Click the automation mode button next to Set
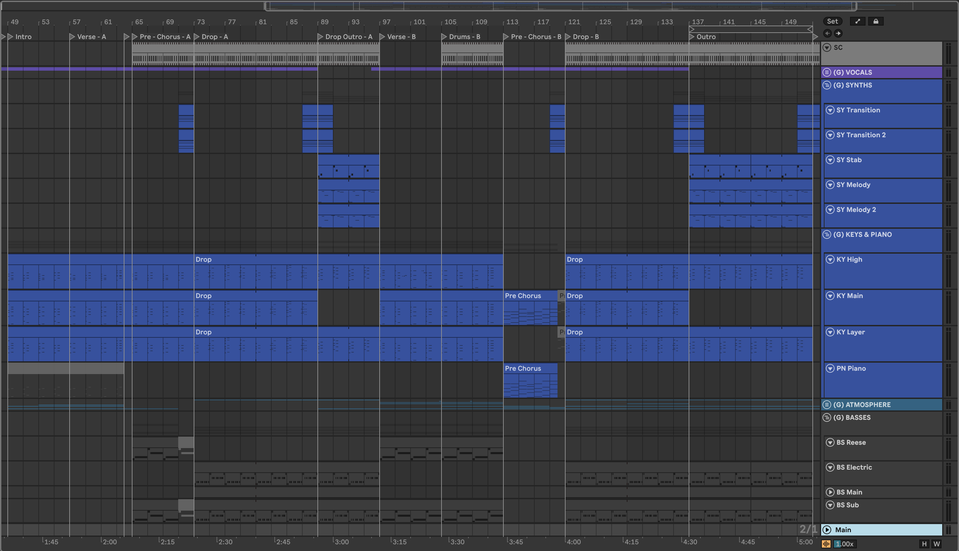The height and width of the screenshot is (551, 959). tap(857, 21)
